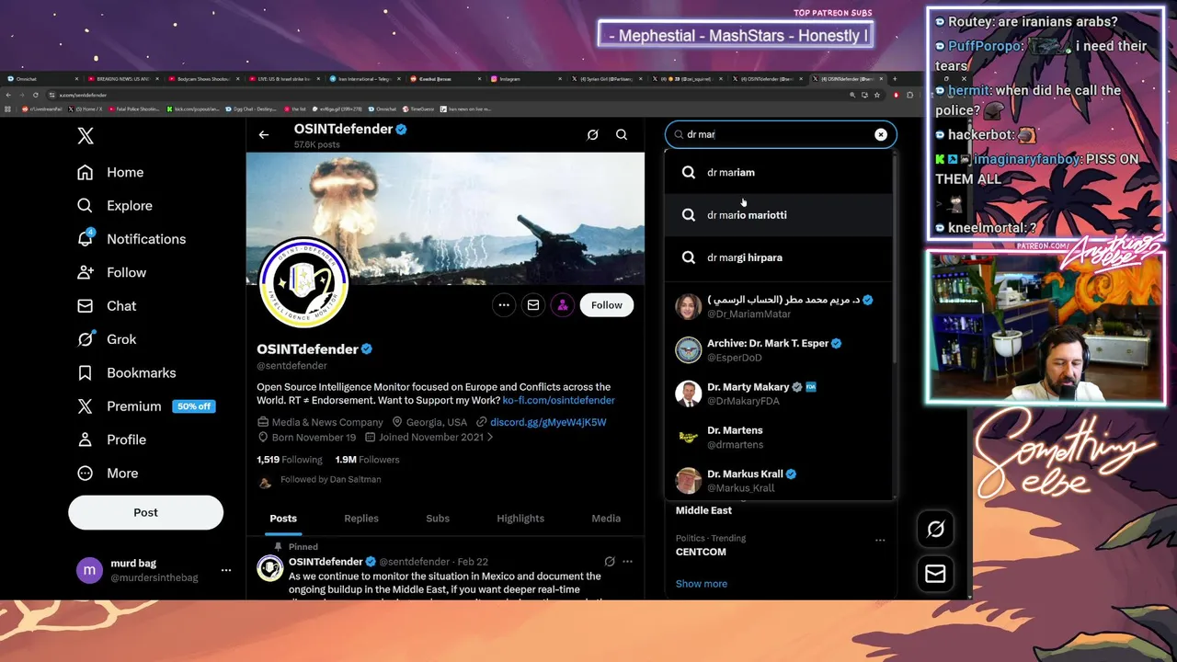Image resolution: width=1177 pixels, height=662 pixels.
Task: Open the ko-fi.com/osintdefender link
Action: [x=558, y=401]
